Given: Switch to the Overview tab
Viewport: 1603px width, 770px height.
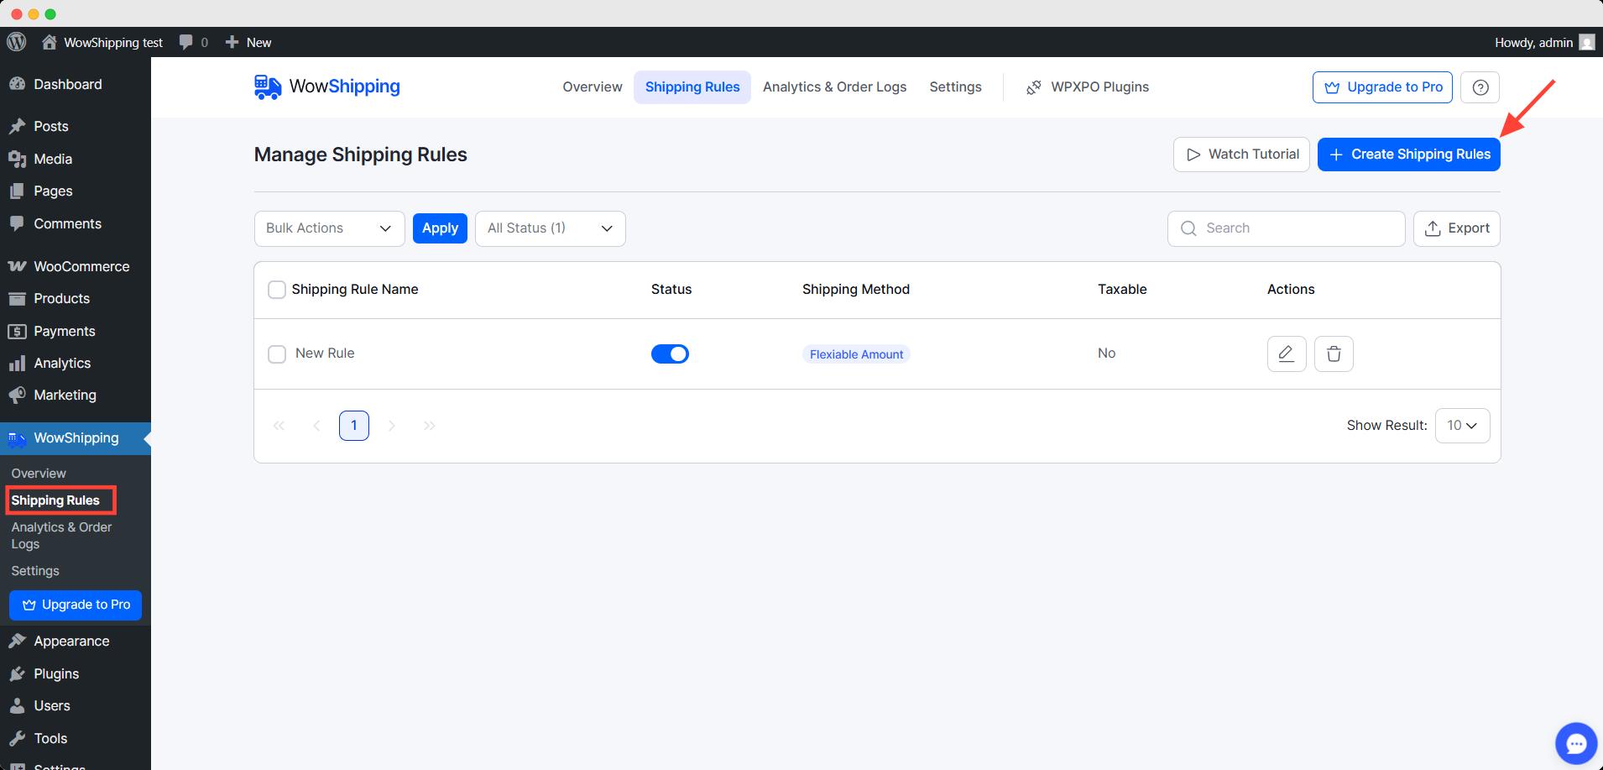Looking at the screenshot, I should (593, 86).
